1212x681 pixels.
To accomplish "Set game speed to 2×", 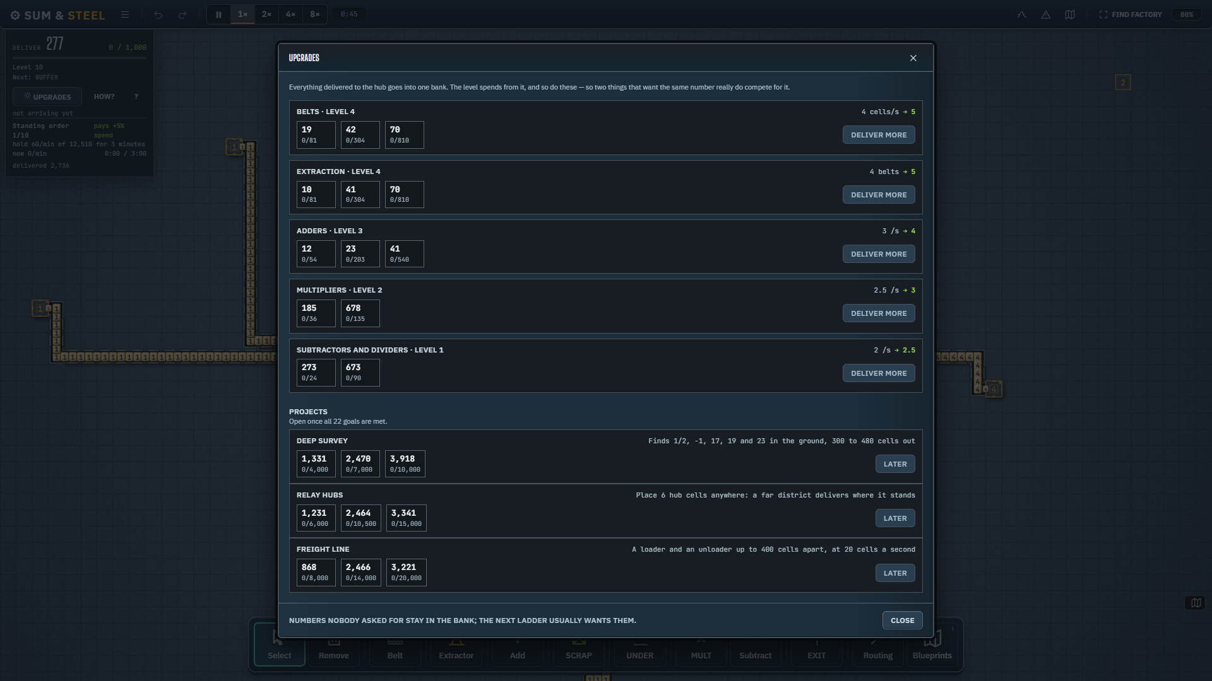I will [x=266, y=15].
